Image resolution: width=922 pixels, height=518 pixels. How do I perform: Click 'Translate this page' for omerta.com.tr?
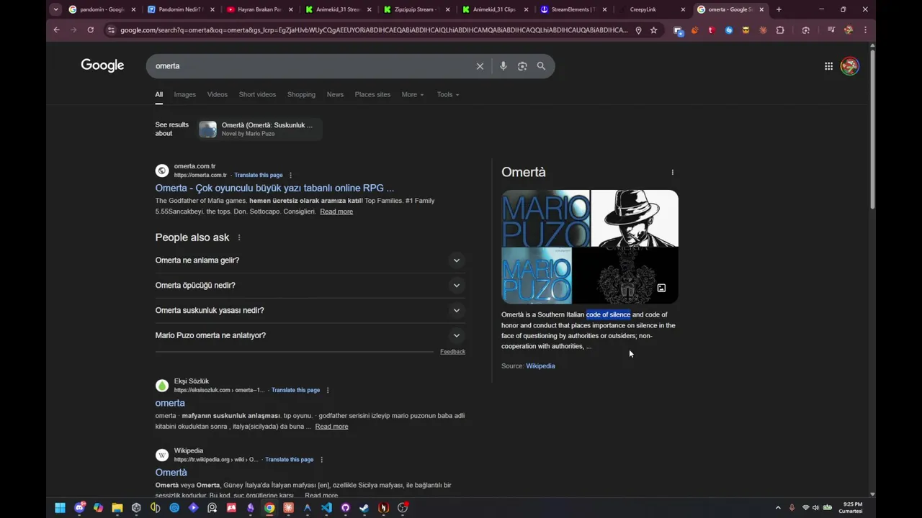(x=259, y=176)
